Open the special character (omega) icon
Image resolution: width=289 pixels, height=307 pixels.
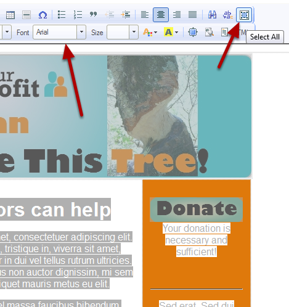tap(43, 15)
